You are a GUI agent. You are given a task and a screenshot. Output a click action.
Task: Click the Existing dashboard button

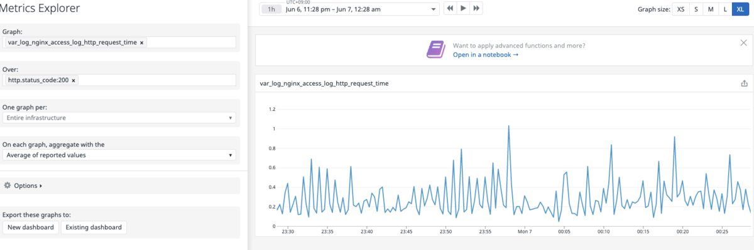pyautogui.click(x=94, y=227)
